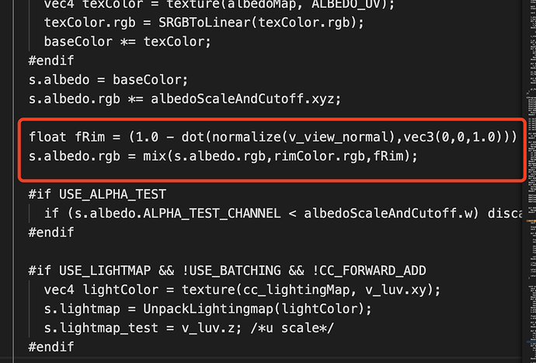The height and width of the screenshot is (363, 536).
Task: Place cursor on the "float fRim" line
Action: pyautogui.click(x=59, y=137)
